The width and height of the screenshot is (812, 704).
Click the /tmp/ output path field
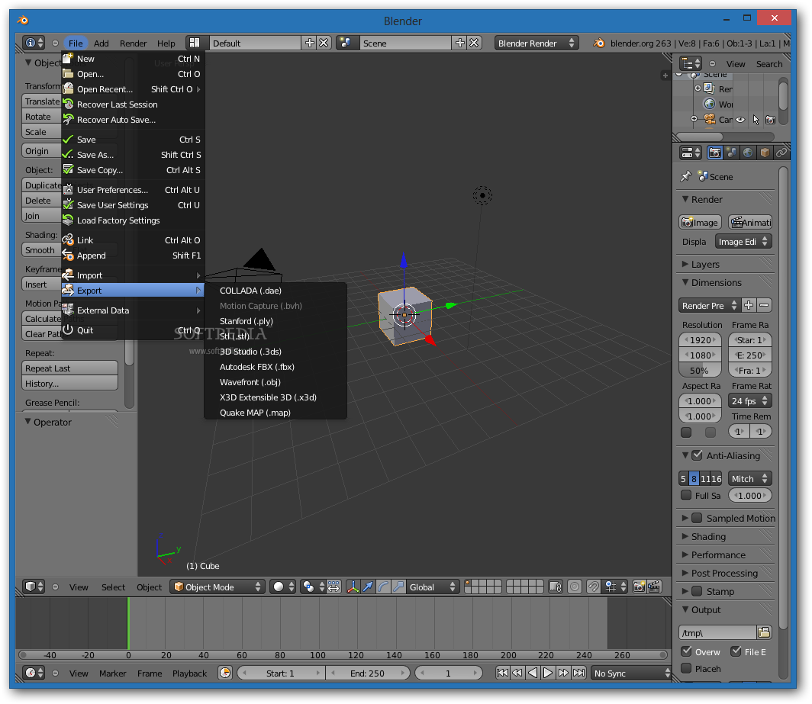[x=714, y=632]
